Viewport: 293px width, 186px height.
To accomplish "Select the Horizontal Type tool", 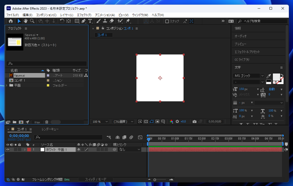I will 90,21.
